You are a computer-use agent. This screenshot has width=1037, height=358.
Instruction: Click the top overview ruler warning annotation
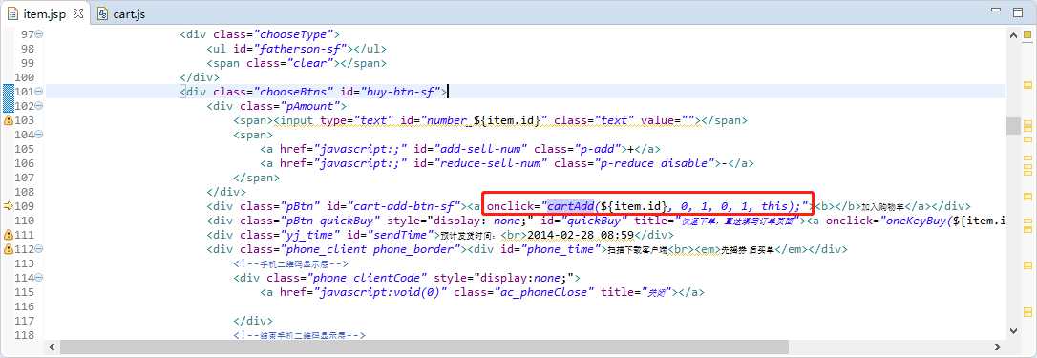pos(1027,85)
